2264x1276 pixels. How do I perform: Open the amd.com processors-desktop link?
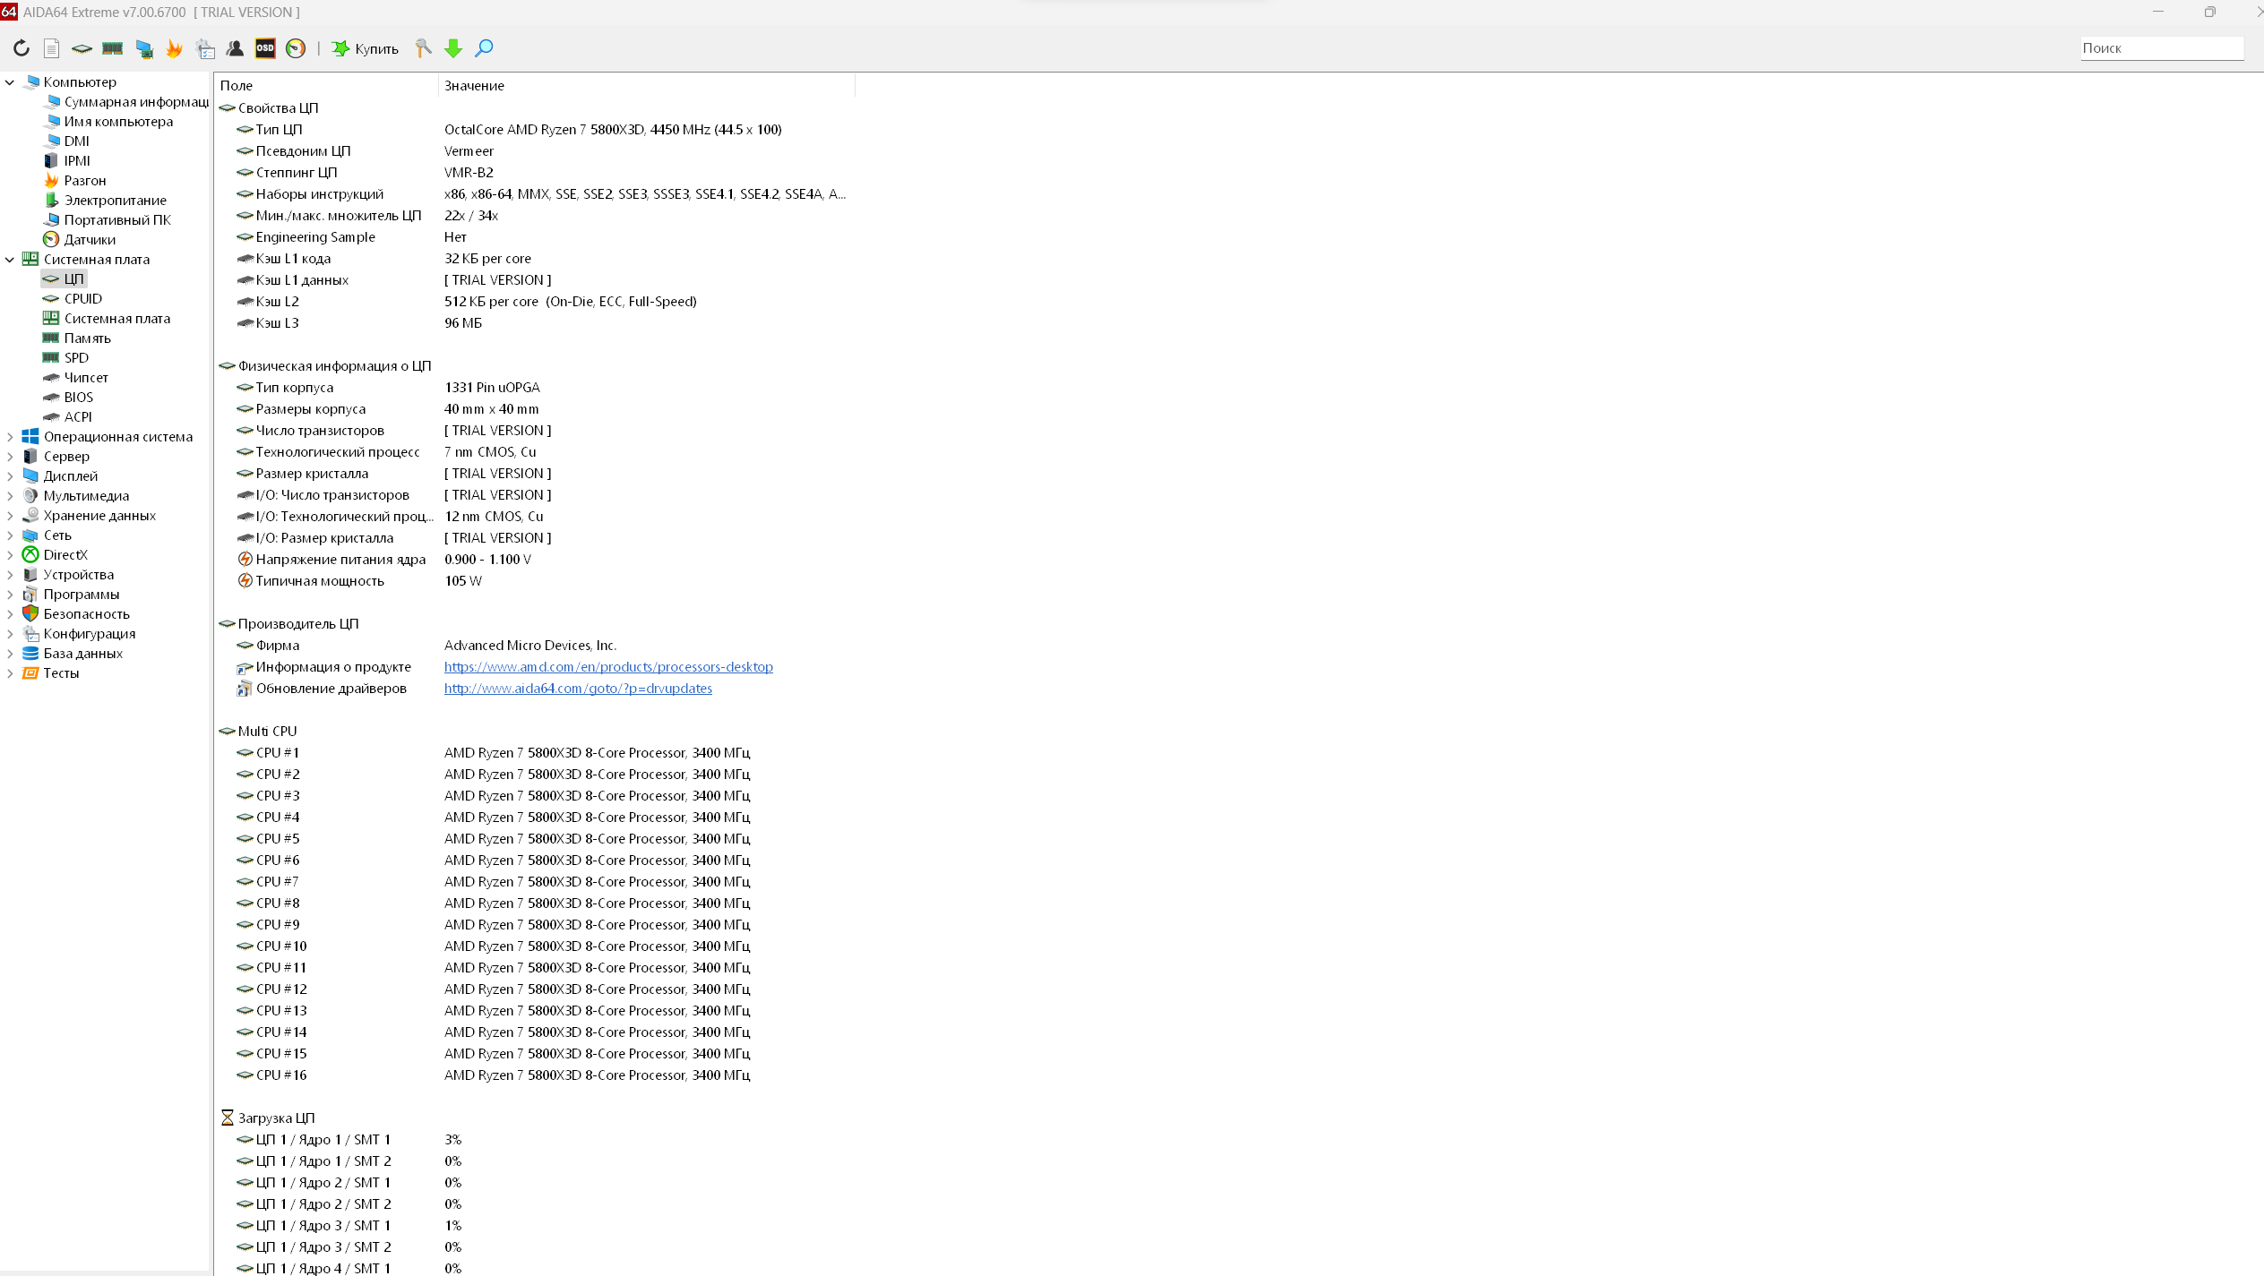pyautogui.click(x=608, y=666)
